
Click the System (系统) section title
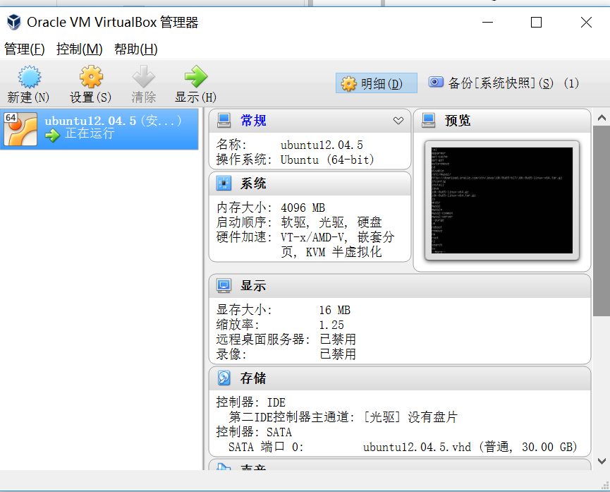tap(253, 183)
